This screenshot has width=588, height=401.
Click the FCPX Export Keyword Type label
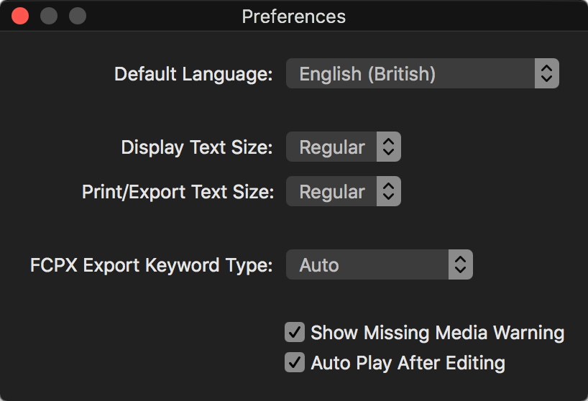click(152, 265)
